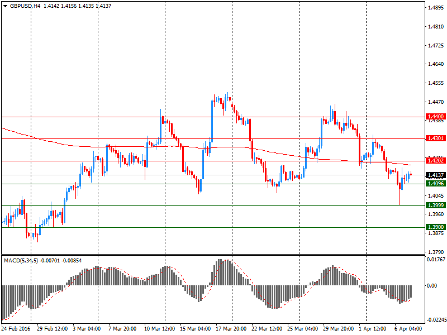447x335 pixels.
Task: Select the 1.4301 red resistance level label
Action: click(x=435, y=138)
